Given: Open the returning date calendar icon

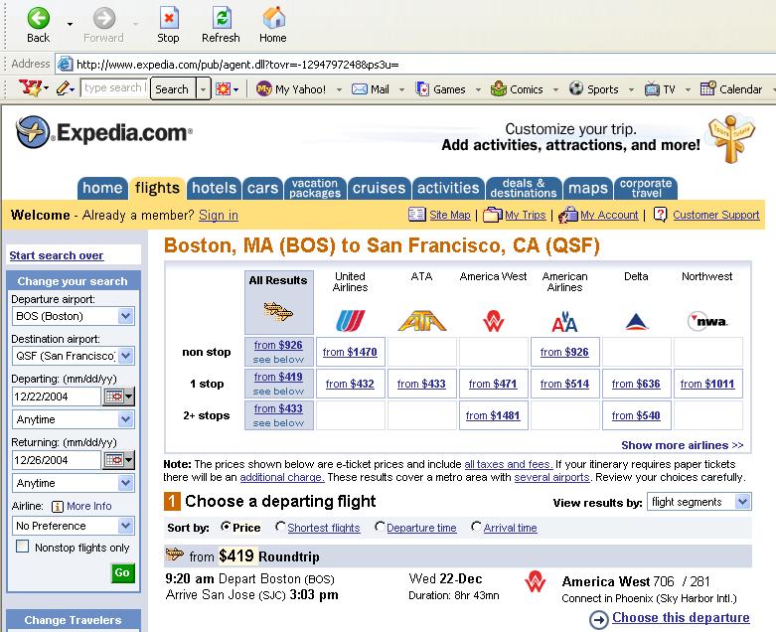Looking at the screenshot, I should click(114, 460).
